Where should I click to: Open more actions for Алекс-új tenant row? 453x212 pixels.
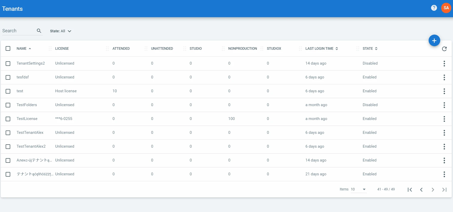point(444,160)
